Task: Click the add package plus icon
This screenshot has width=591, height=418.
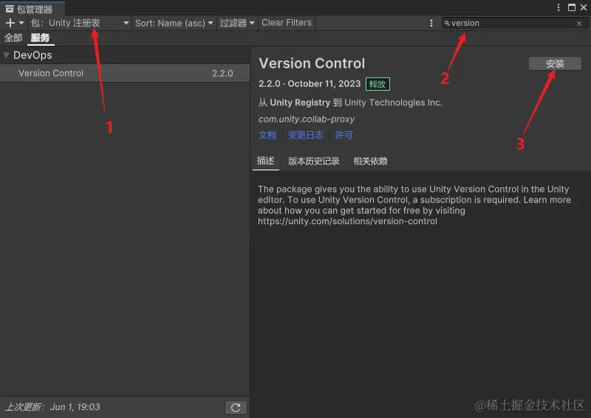Action: [x=10, y=23]
